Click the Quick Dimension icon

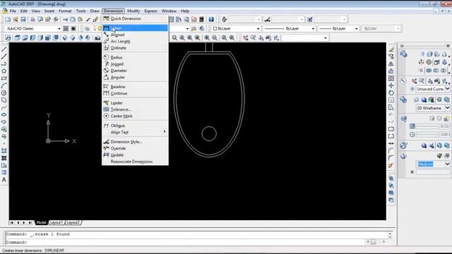(x=106, y=18)
